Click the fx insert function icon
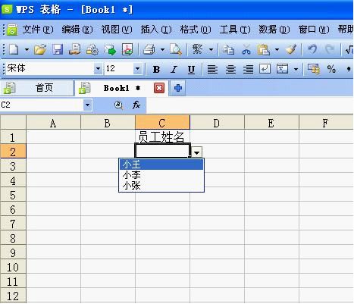 tap(136, 105)
